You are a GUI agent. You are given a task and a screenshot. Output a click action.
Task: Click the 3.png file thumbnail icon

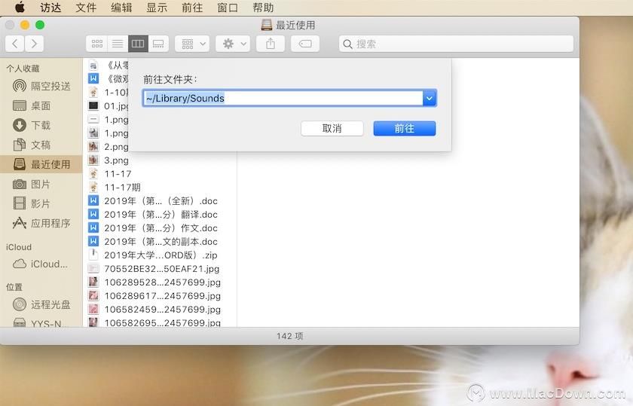(93, 160)
